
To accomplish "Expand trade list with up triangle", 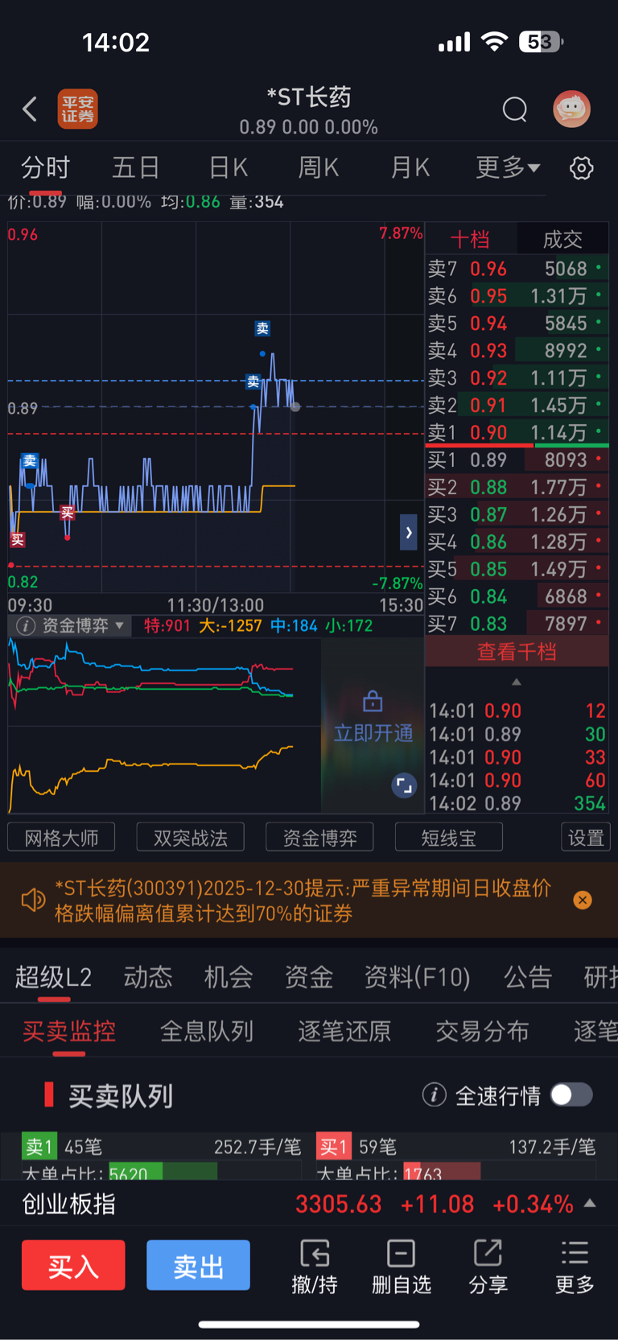I will click(x=517, y=682).
